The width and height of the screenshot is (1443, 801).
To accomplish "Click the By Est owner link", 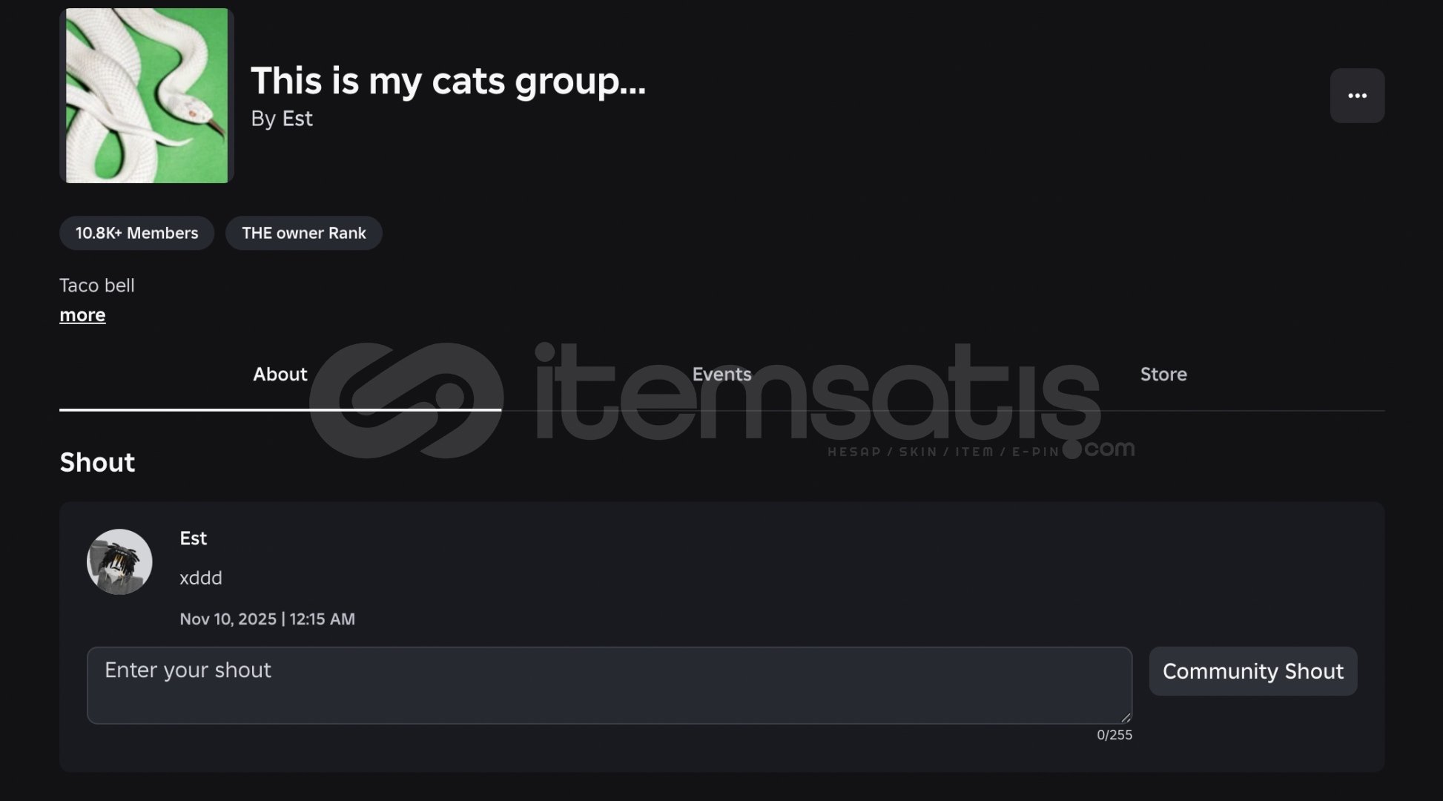I will (282, 119).
